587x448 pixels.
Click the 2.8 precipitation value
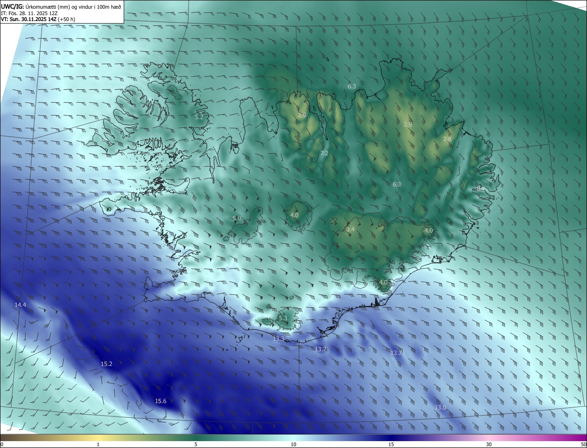447,139
